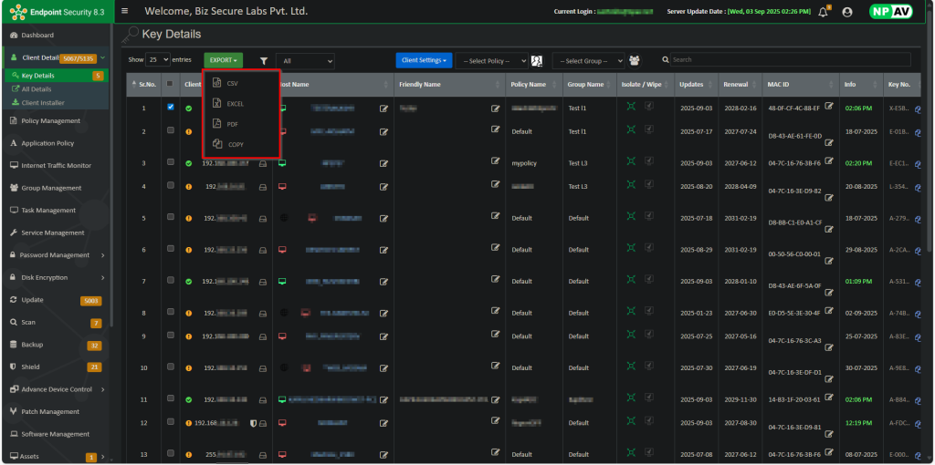Viewport: 935px width, 465px height.
Task: Click the Client Settings button
Action: click(424, 60)
